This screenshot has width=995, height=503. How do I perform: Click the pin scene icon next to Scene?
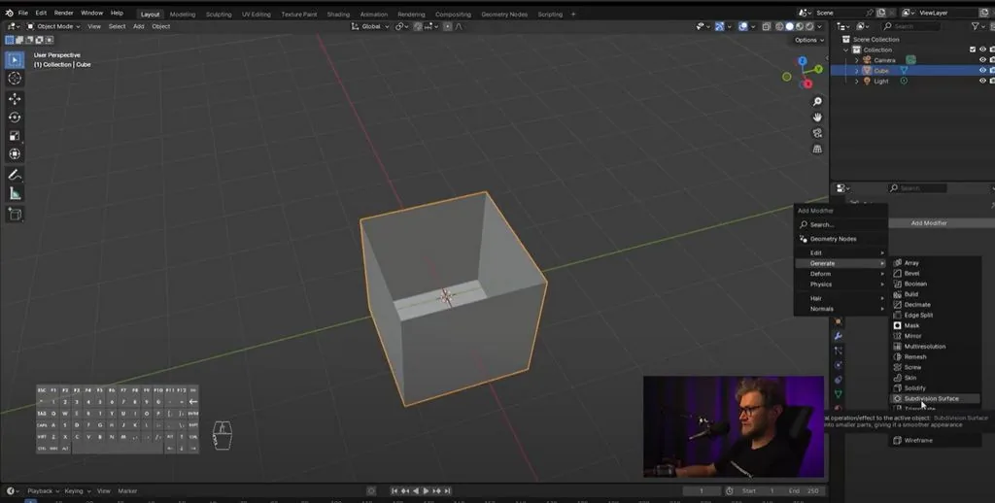click(870, 13)
